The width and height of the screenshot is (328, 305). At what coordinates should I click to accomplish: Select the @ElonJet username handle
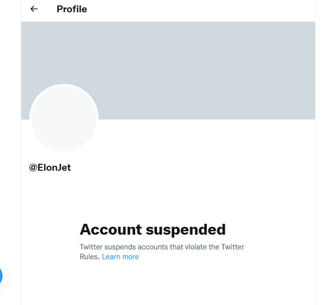[x=50, y=168]
